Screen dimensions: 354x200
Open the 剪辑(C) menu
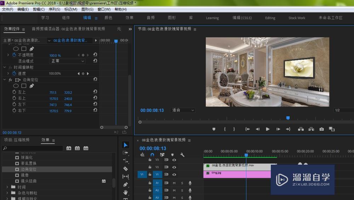tap(39, 9)
